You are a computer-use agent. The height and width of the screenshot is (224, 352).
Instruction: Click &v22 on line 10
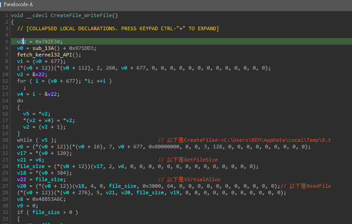pos(38,74)
